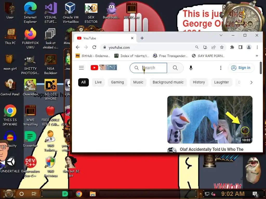Click the Sign in button
The height and width of the screenshot is (199, 266).
tap(241, 68)
